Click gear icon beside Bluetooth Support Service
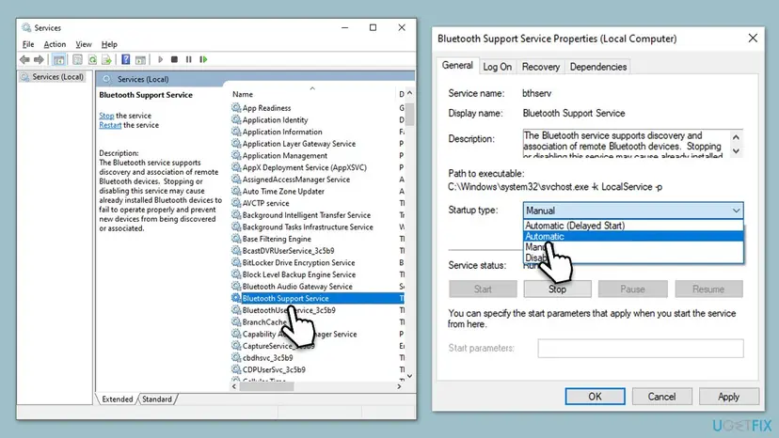Image resolution: width=779 pixels, height=438 pixels. click(236, 298)
